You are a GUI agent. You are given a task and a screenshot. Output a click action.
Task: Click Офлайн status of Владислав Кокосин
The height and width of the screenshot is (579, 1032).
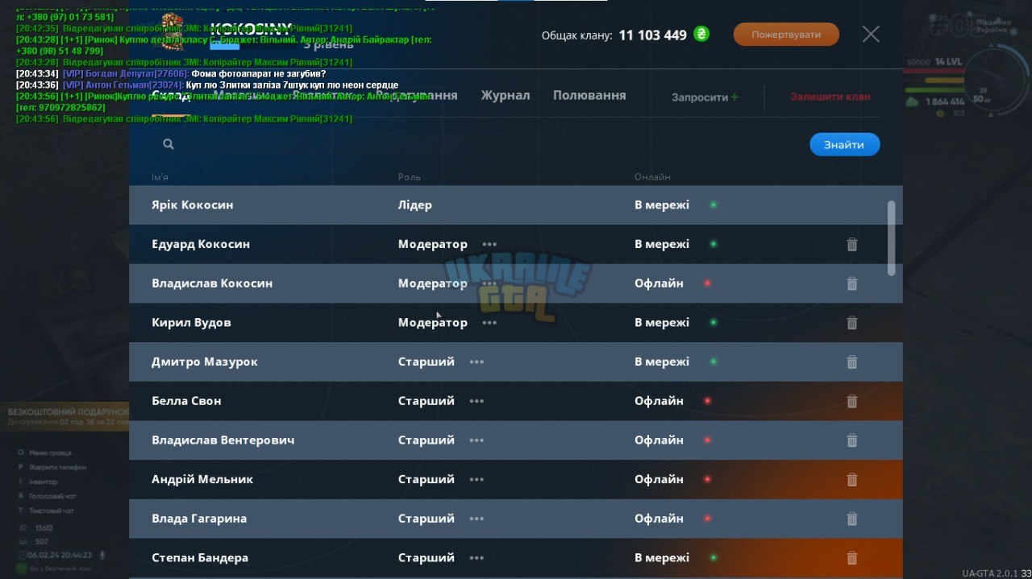coord(659,283)
